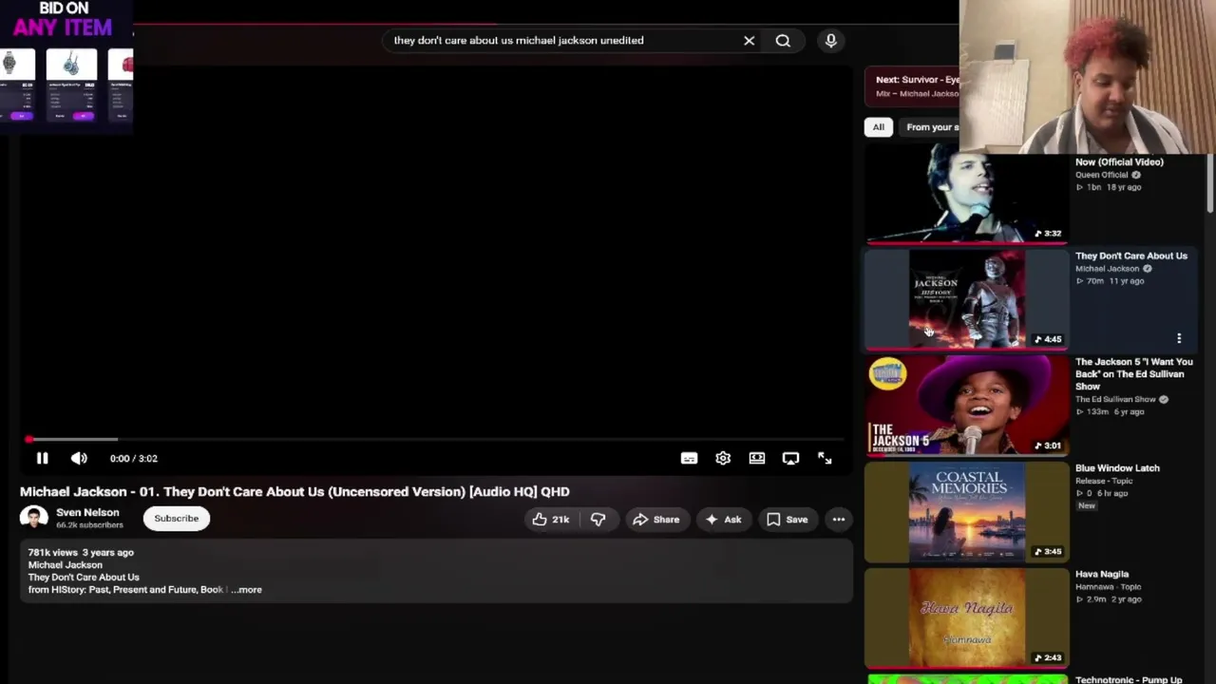Open the player settings gear
This screenshot has height=684, width=1216.
pyautogui.click(x=723, y=458)
